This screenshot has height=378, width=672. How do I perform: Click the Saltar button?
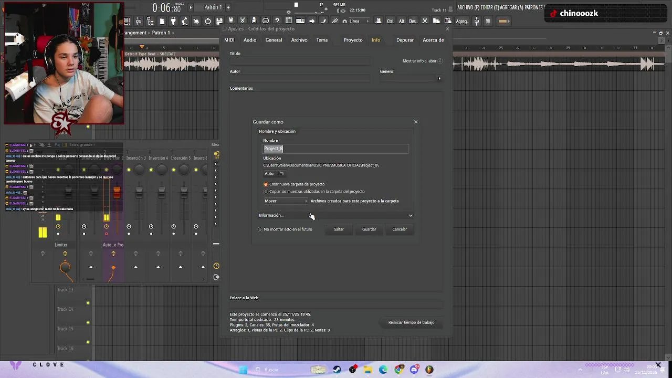point(339,229)
